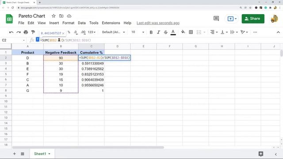Print the spreadsheet using printer icon
Image resolution: width=283 pixels, height=159 pixels.
[x=26, y=32]
